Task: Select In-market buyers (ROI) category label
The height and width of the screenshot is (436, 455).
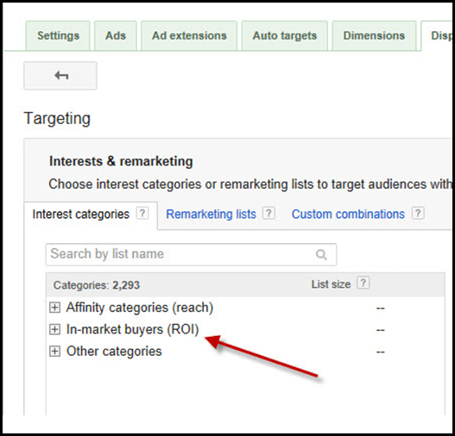Action: (132, 330)
